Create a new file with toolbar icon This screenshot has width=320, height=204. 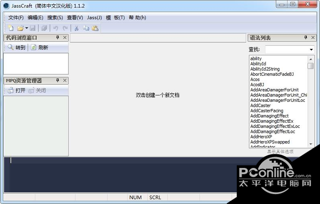pyautogui.click(x=11, y=28)
